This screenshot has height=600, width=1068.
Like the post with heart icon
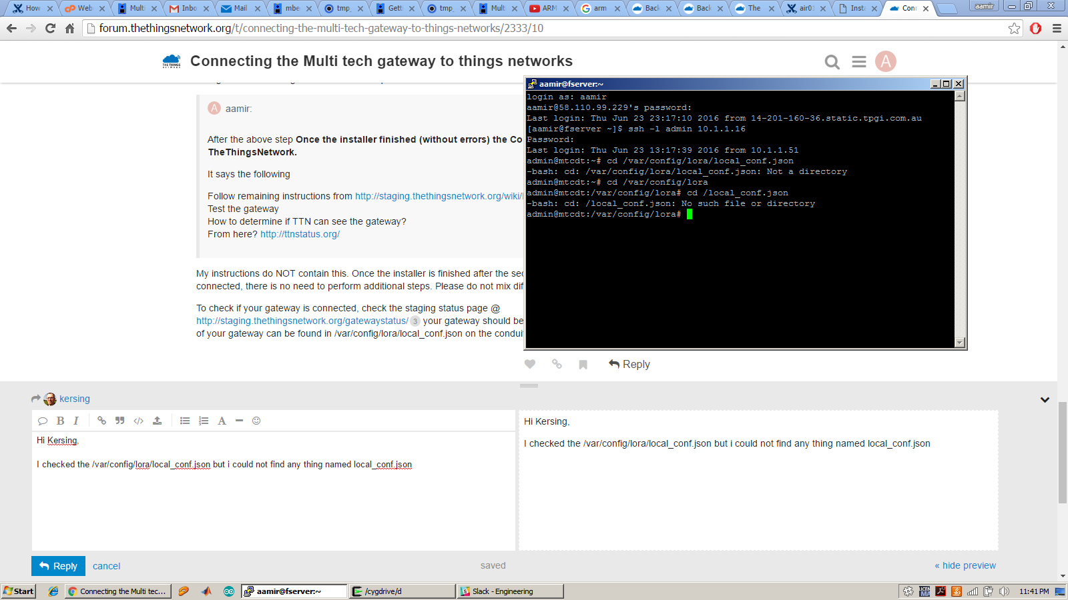point(530,364)
